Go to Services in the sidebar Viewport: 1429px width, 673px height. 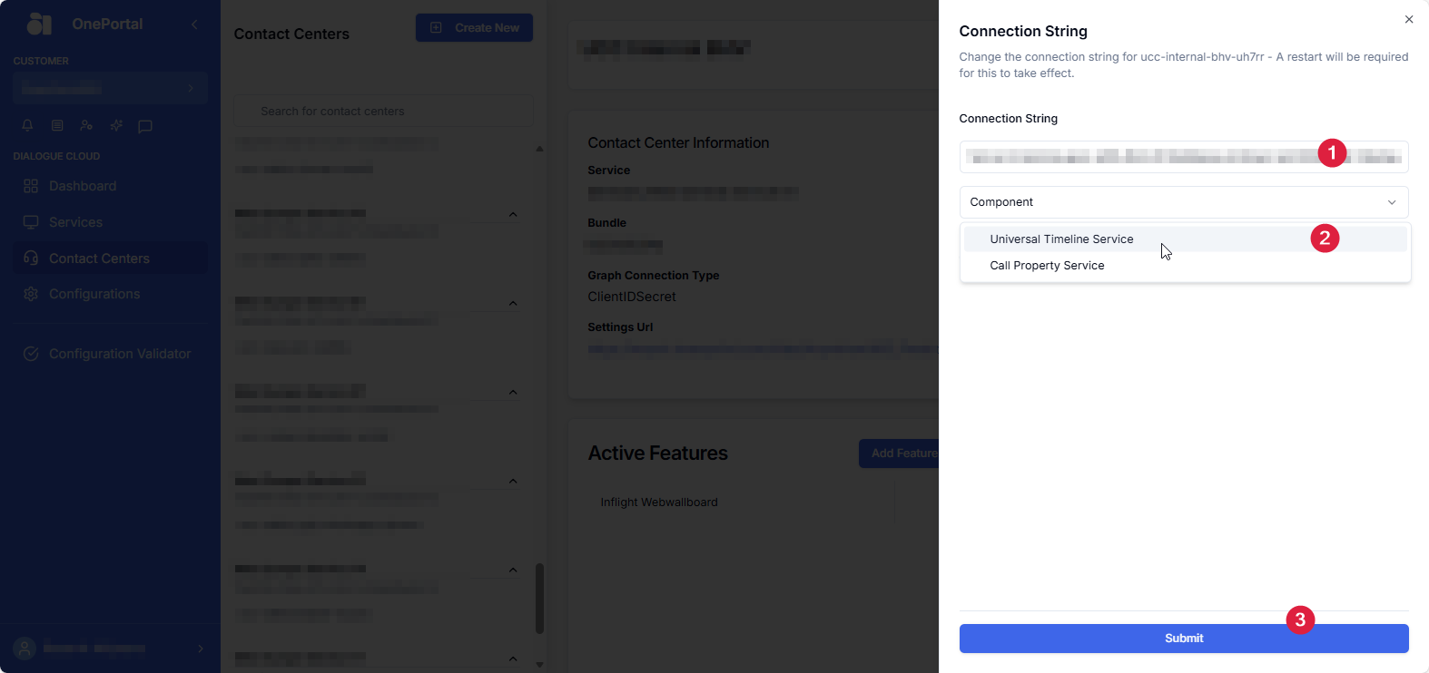click(75, 222)
